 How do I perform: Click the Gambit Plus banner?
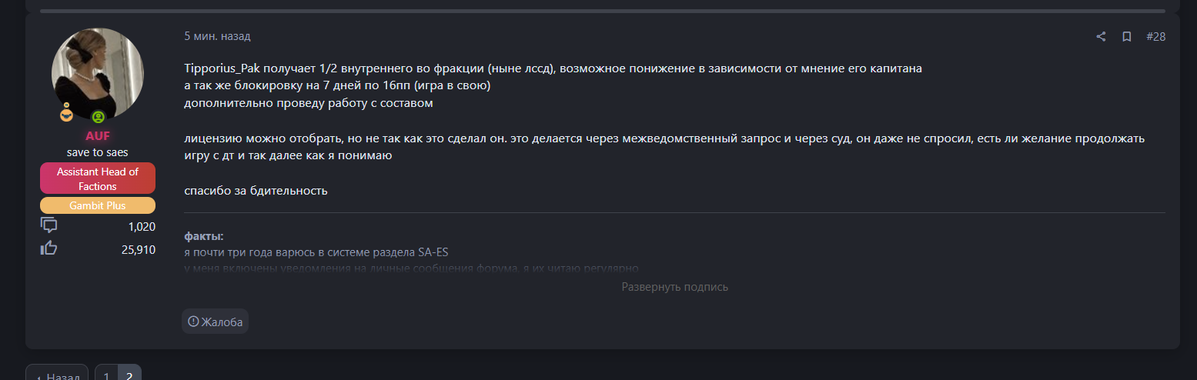pyautogui.click(x=98, y=205)
